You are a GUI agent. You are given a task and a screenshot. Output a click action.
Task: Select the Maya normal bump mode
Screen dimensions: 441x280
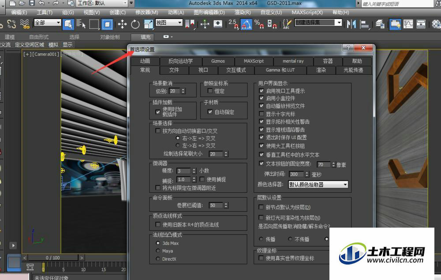tap(158, 251)
